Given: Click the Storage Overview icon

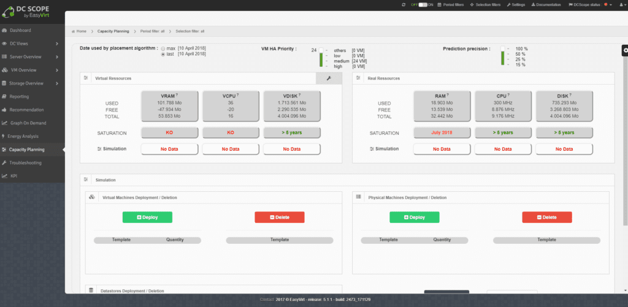Looking at the screenshot, I should pyautogui.click(x=4, y=83).
